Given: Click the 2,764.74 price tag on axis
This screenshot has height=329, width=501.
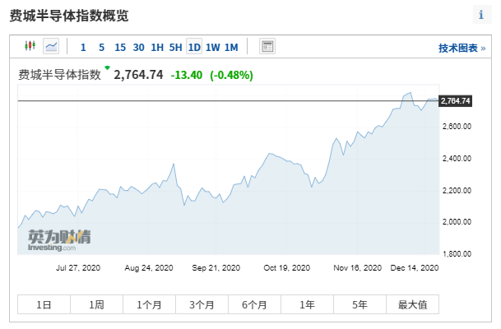Looking at the screenshot, I should [x=455, y=101].
